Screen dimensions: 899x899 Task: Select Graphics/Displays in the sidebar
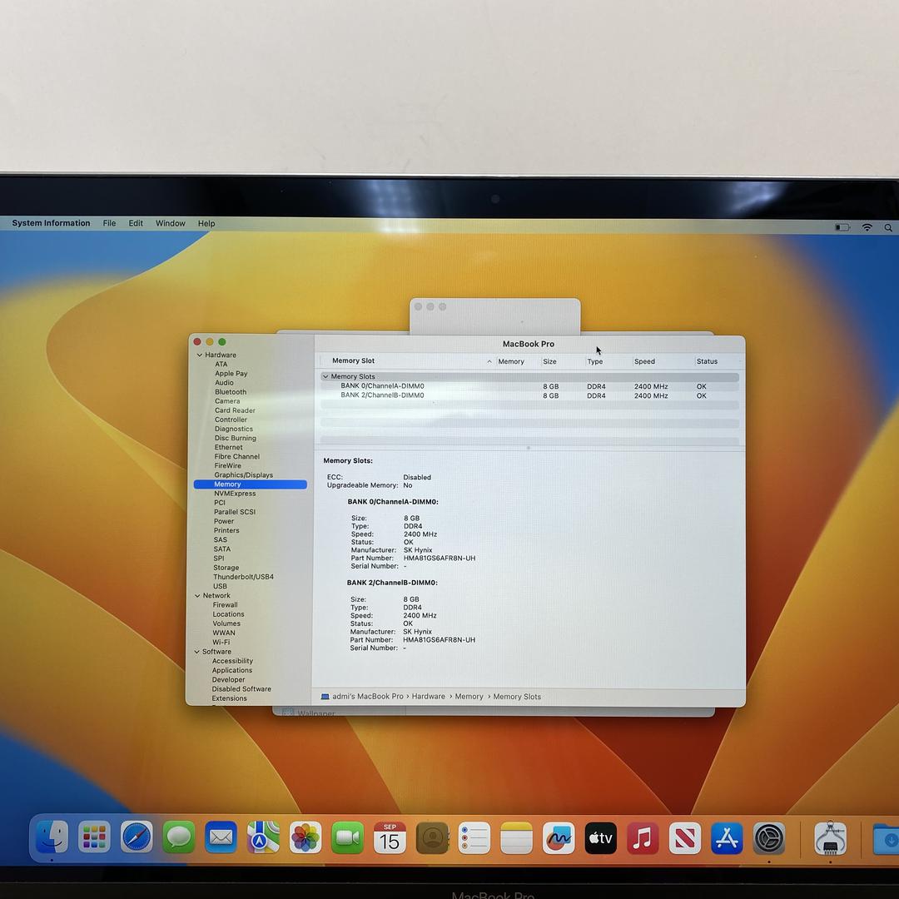[x=243, y=475]
